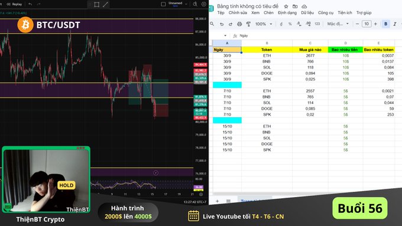Select the Bao nhiêu token header cell
Screen dimensions: 402x226
tap(379, 50)
